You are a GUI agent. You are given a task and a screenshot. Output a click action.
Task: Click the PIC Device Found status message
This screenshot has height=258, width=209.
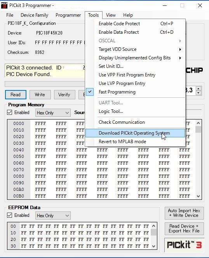click(28, 74)
